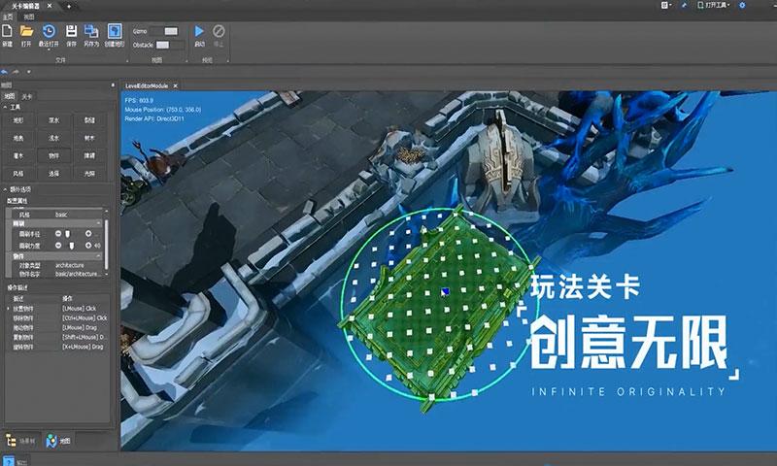Click the 创建地形 create map icon
777x466 pixels.
(x=115, y=31)
